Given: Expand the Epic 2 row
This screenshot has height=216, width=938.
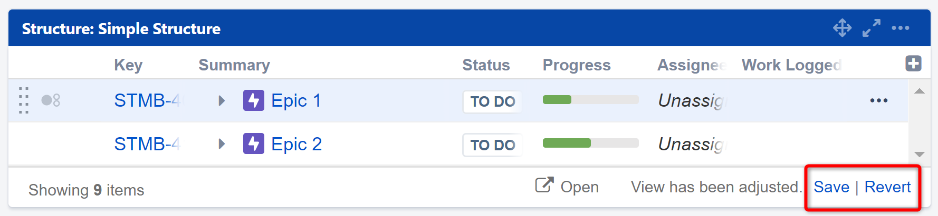Looking at the screenshot, I should click(x=222, y=144).
